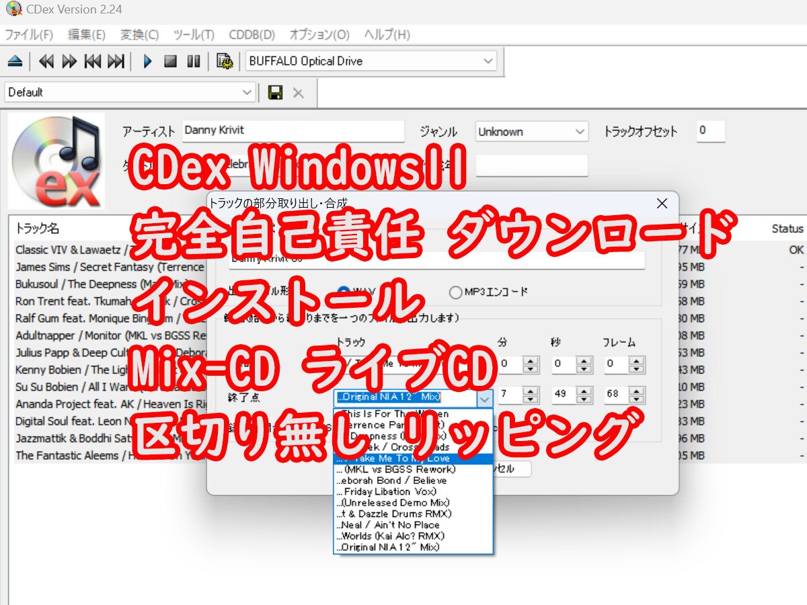Click the rewind toolbar icon

tap(46, 61)
